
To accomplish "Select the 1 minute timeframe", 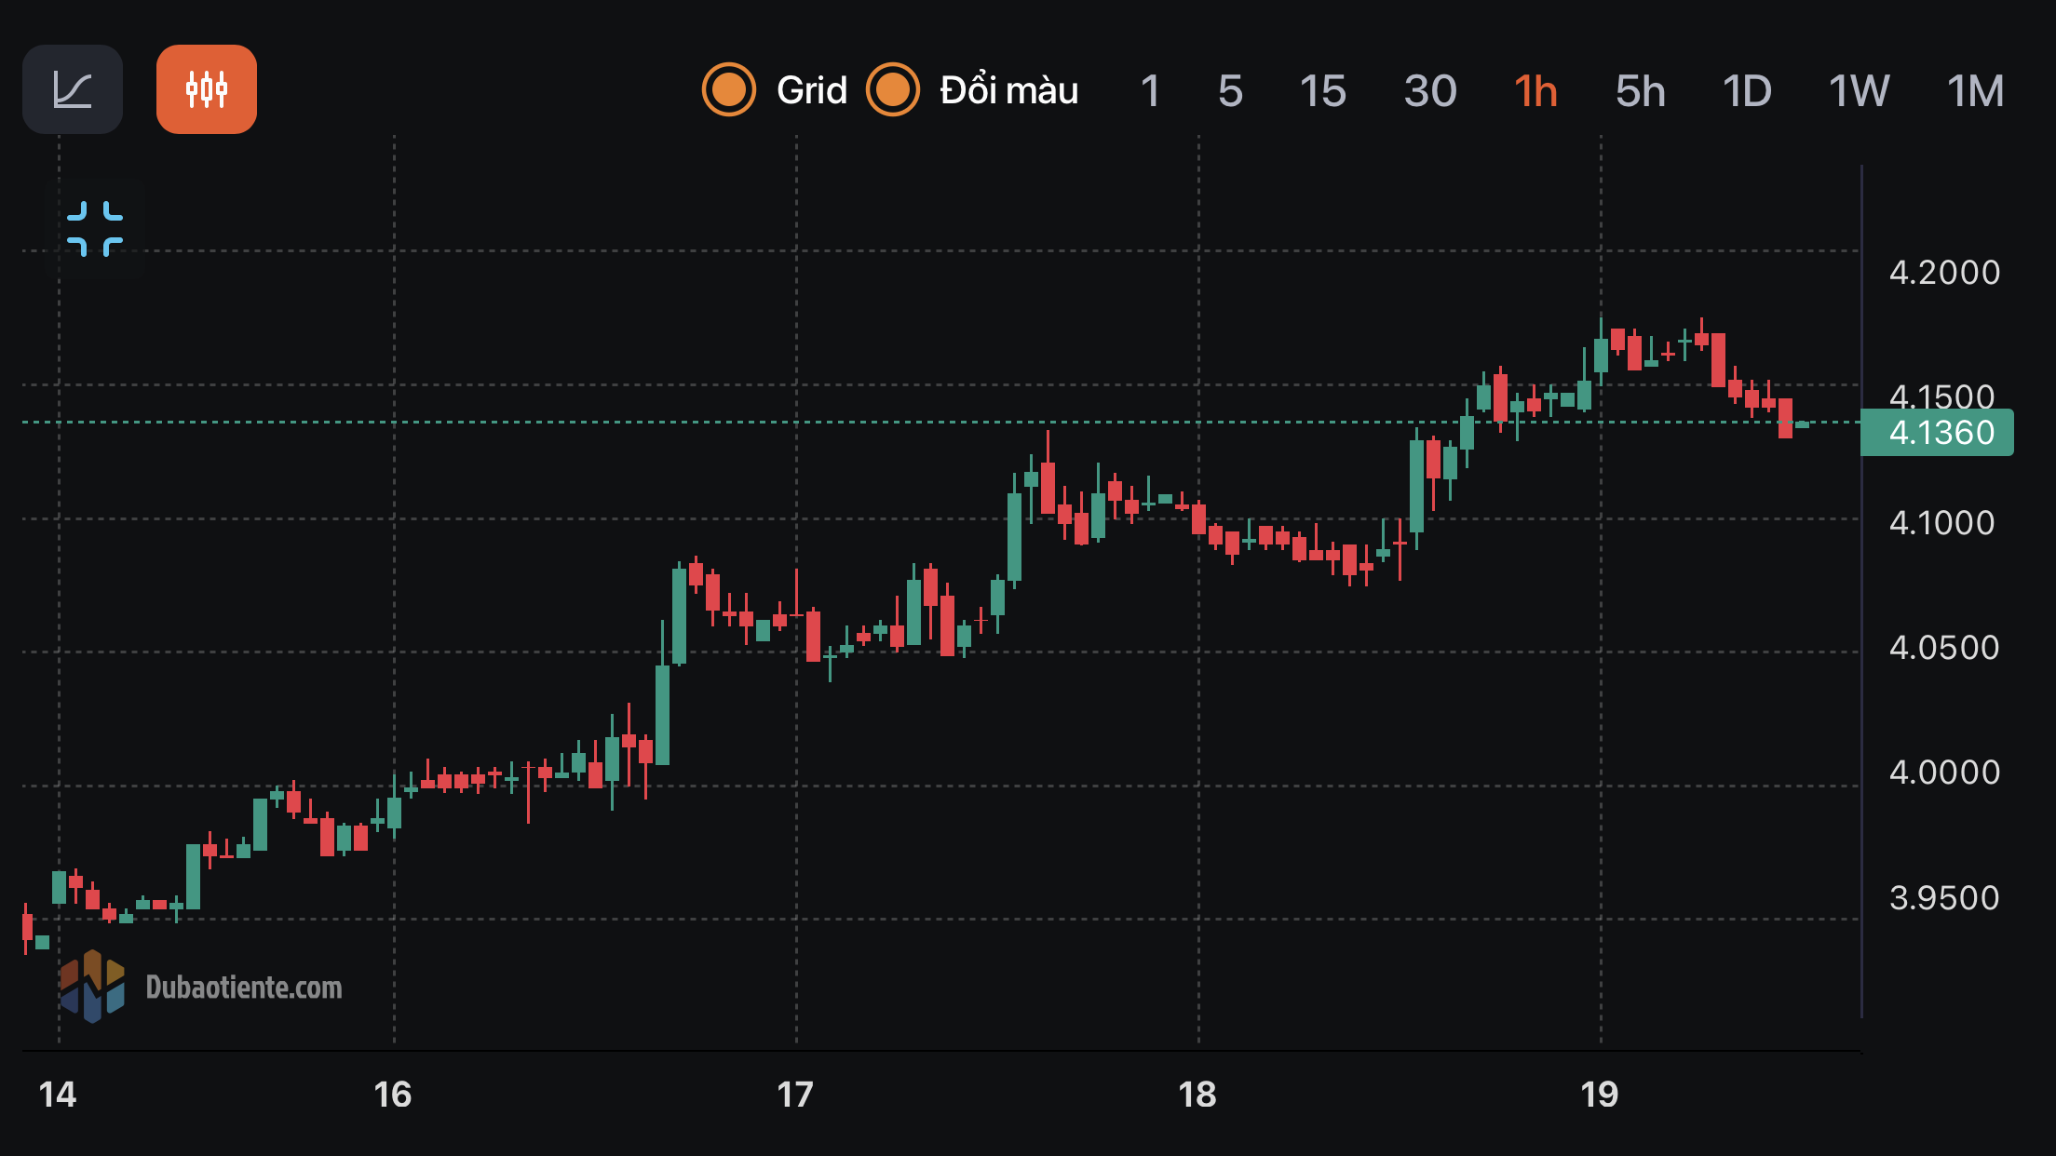I will (x=1150, y=91).
